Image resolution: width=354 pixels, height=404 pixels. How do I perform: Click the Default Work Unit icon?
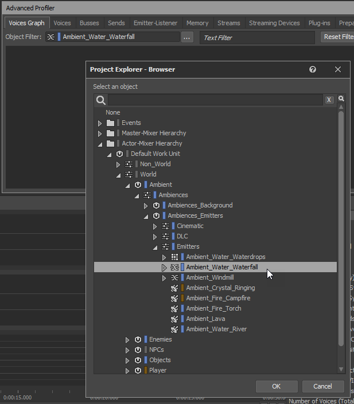119,154
